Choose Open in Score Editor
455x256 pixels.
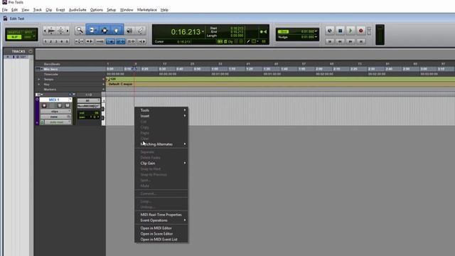pyautogui.click(x=161, y=234)
